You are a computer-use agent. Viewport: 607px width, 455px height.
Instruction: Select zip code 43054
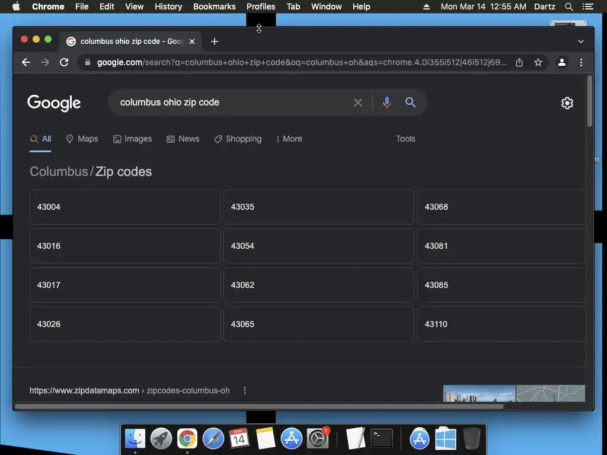(319, 246)
